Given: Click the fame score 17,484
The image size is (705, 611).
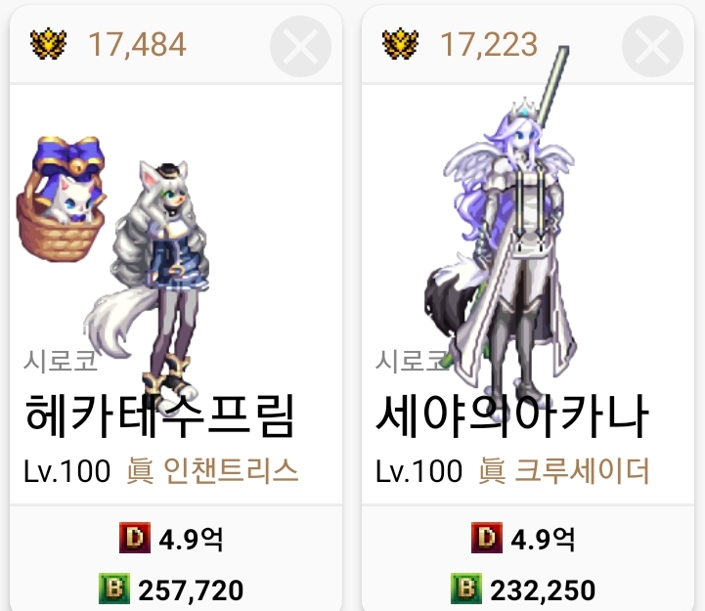Looking at the screenshot, I should click(x=137, y=45).
